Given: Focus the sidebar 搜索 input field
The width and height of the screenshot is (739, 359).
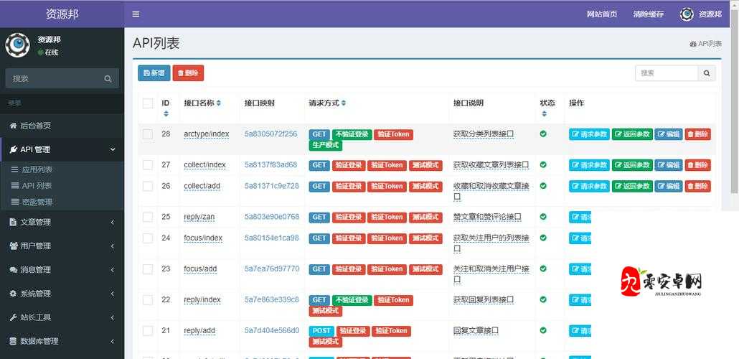Looking at the screenshot, I should [x=53, y=79].
